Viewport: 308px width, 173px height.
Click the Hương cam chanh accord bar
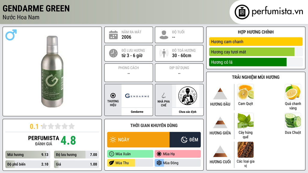click(x=256, y=41)
